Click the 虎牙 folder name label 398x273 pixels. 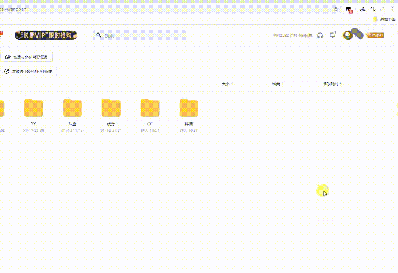click(111, 123)
